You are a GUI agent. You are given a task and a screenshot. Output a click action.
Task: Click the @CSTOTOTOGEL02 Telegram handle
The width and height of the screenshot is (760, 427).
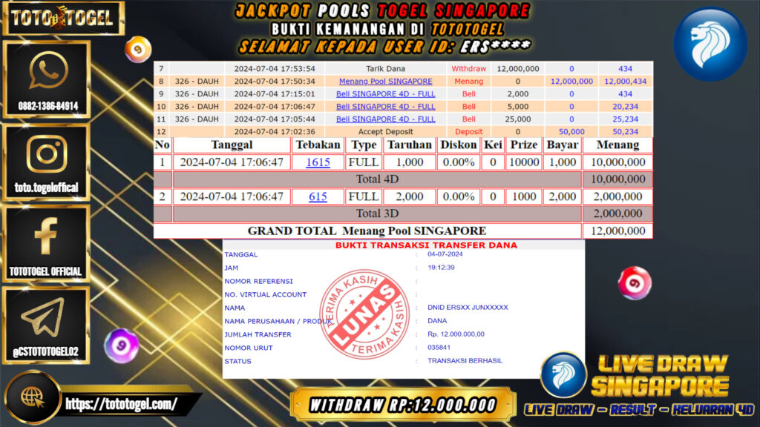(45, 351)
